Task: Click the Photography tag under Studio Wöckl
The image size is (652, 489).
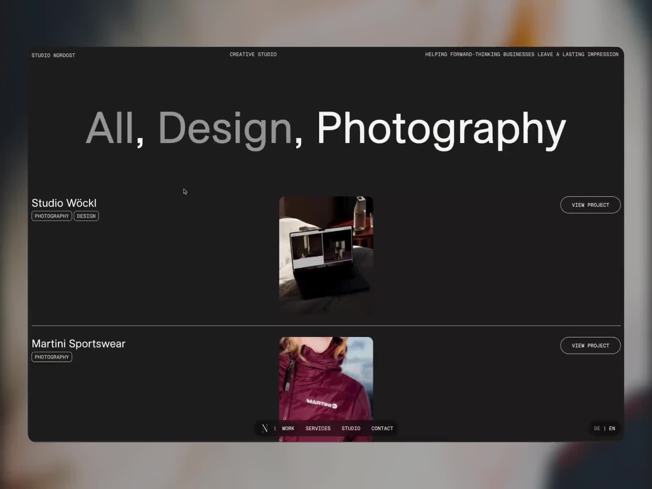Action: [52, 216]
